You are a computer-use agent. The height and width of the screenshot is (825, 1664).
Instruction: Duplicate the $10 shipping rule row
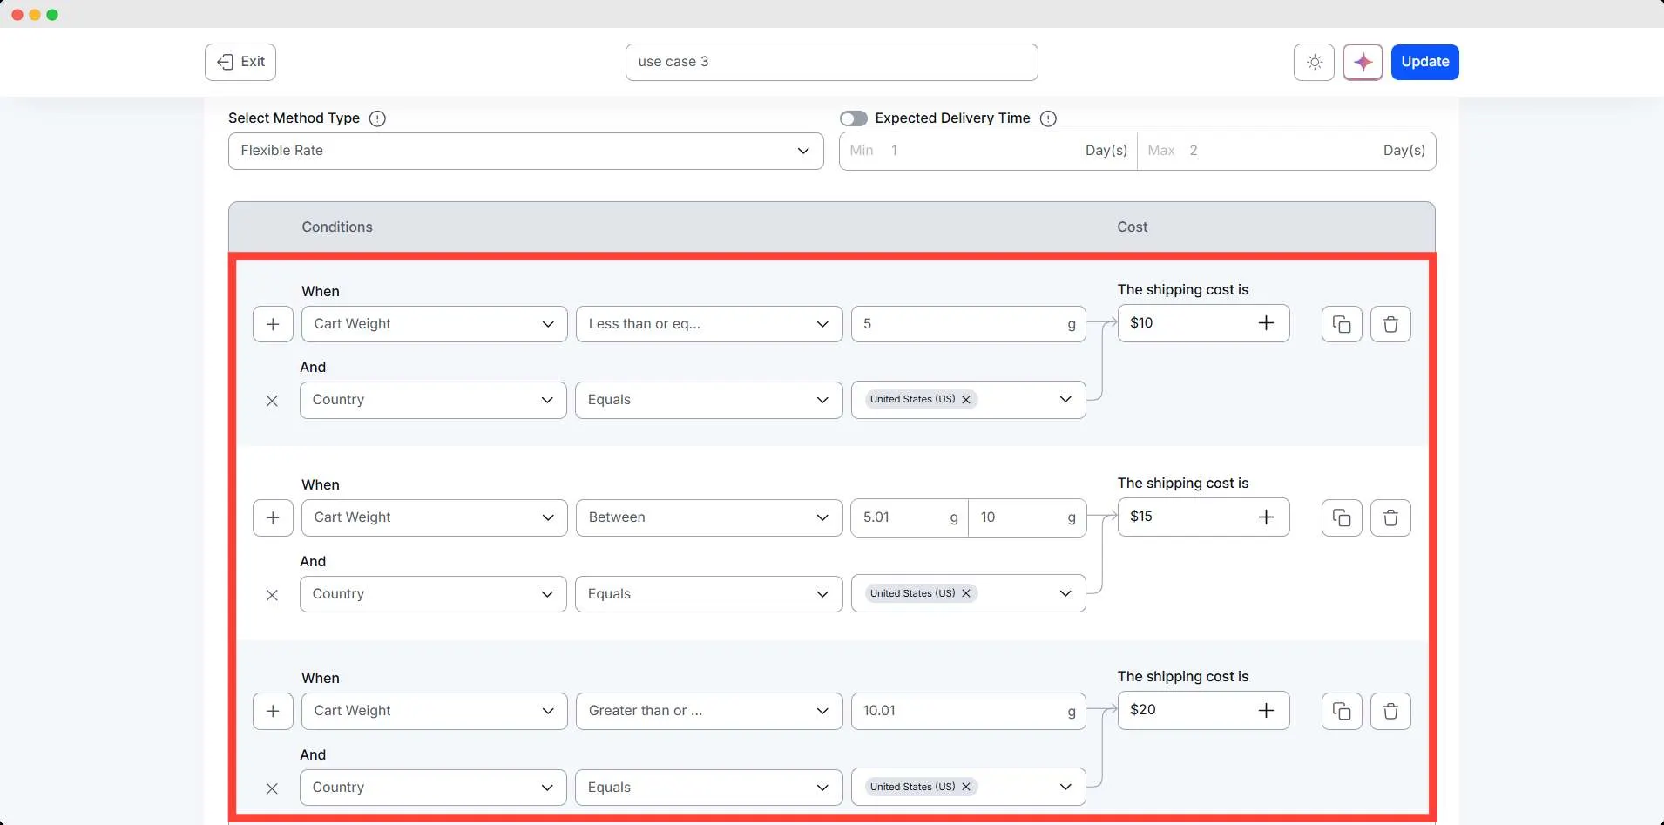(1342, 324)
